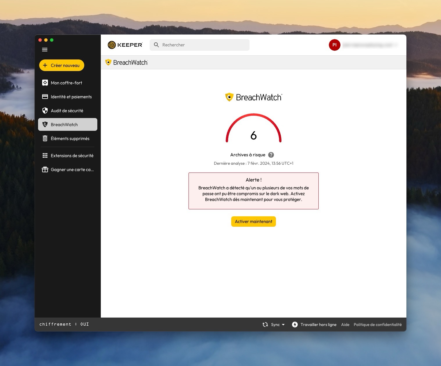This screenshot has width=441, height=366.
Task: Click the Activer maintenant button
Action: click(254, 222)
